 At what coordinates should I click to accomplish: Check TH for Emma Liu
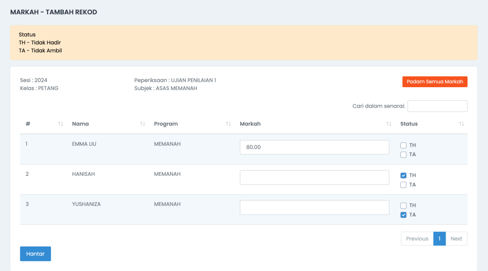[403, 145]
